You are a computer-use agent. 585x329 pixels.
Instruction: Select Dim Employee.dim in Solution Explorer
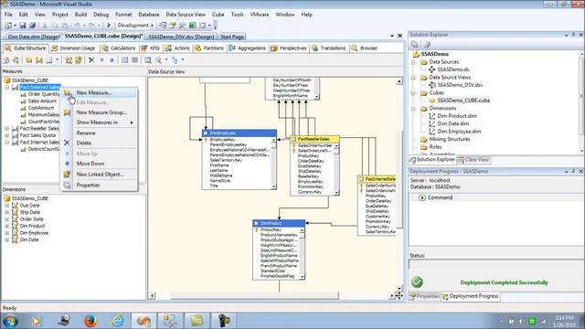[459, 132]
